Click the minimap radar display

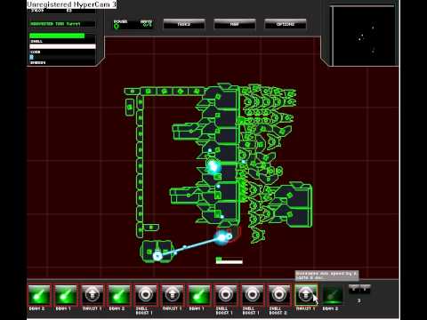click(x=364, y=36)
